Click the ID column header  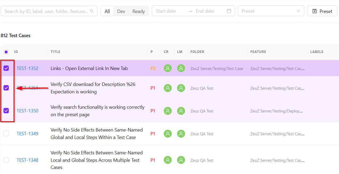16,52
